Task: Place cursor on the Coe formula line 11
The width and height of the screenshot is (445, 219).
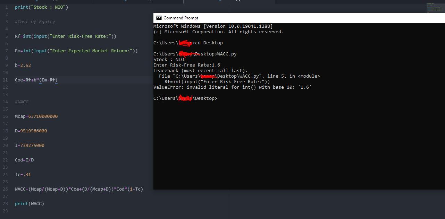Action: pyautogui.click(x=36, y=80)
